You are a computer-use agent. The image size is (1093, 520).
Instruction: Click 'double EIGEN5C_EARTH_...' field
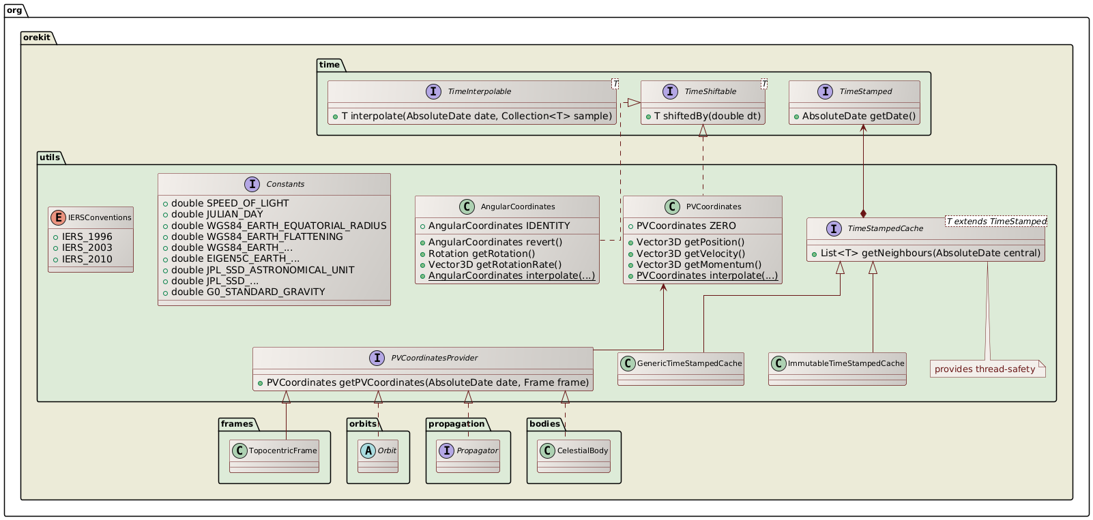235,258
